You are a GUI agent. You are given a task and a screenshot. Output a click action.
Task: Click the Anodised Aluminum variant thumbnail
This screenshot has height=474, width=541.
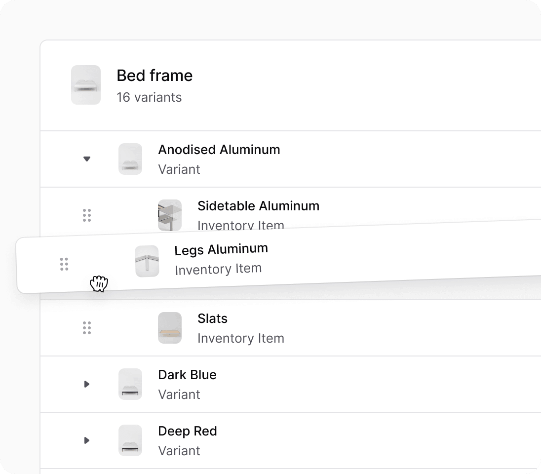coord(130,159)
